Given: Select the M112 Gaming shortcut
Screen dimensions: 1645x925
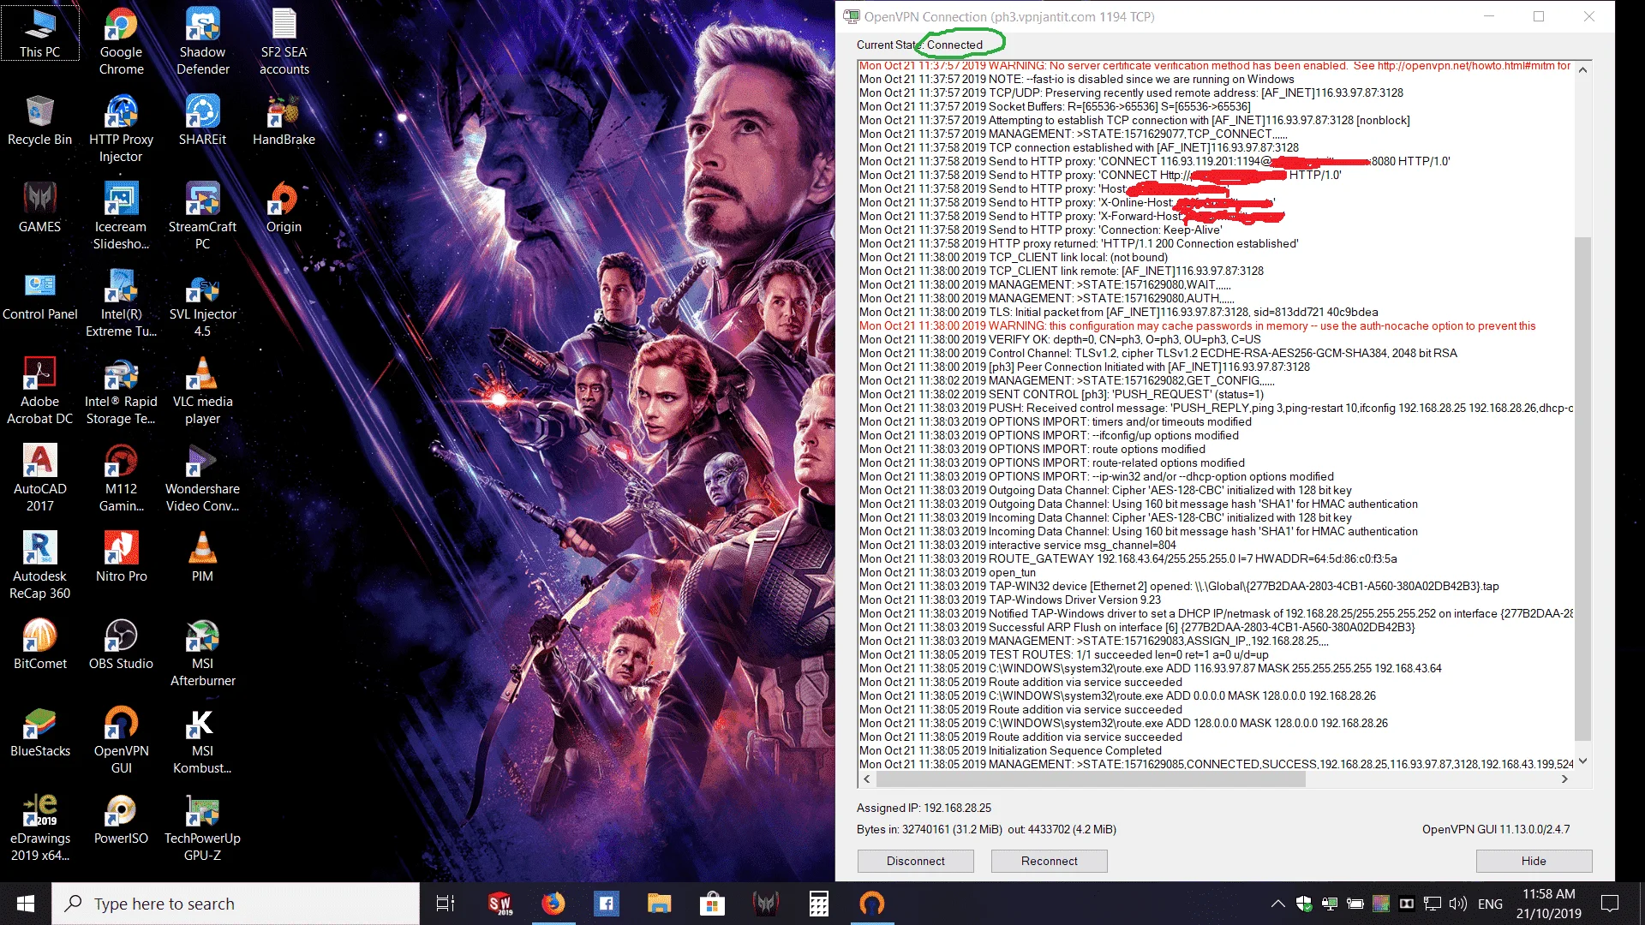Looking at the screenshot, I should (x=121, y=478).
